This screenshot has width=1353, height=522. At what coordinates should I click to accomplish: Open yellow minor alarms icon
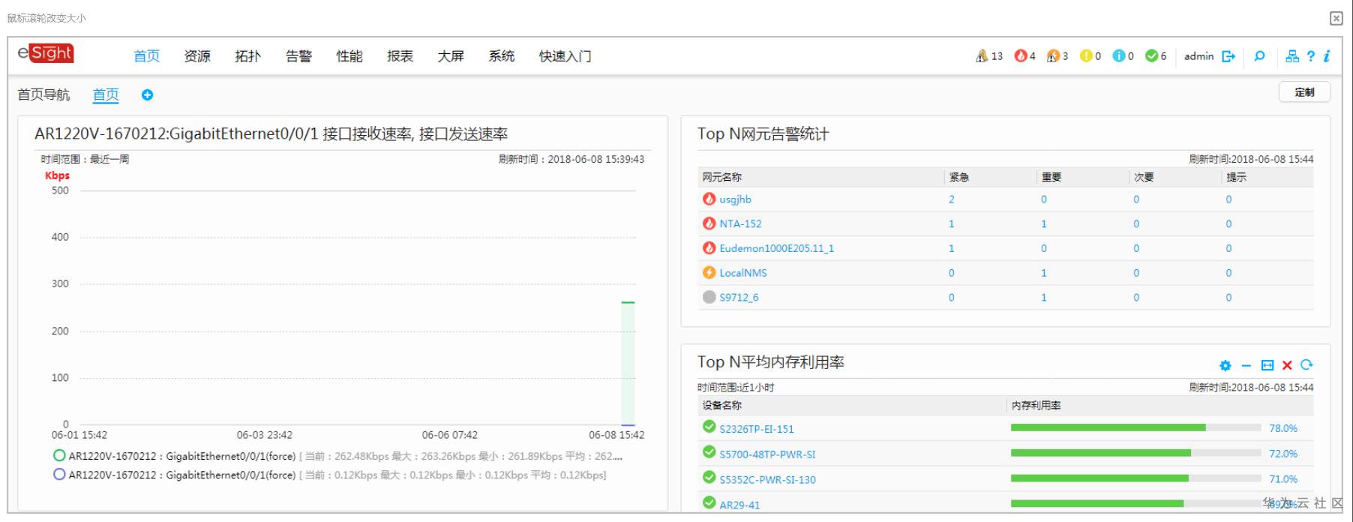tap(1086, 56)
